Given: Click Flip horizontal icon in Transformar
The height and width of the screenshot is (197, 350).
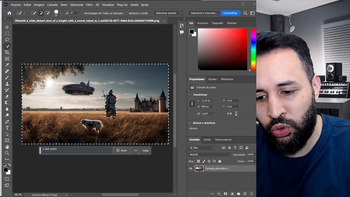Looking at the screenshot, I should coord(229,113).
